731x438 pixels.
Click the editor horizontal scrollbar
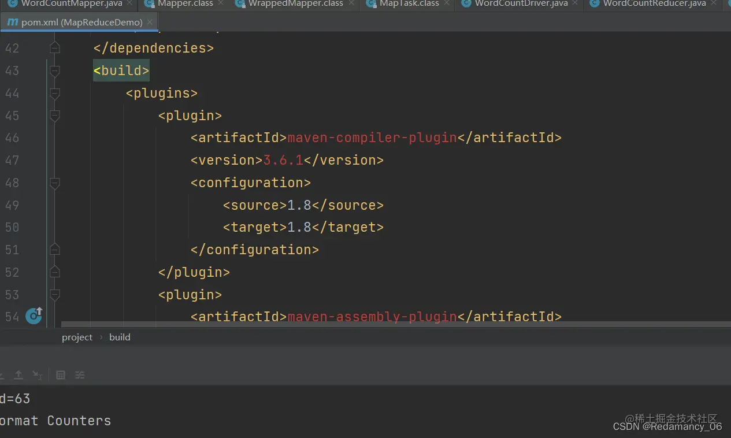[396, 325]
